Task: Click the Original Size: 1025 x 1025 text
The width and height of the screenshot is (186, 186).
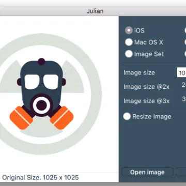Action: [40, 177]
